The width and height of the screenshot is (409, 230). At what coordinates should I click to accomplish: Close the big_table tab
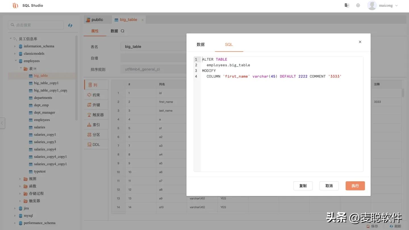(143, 20)
